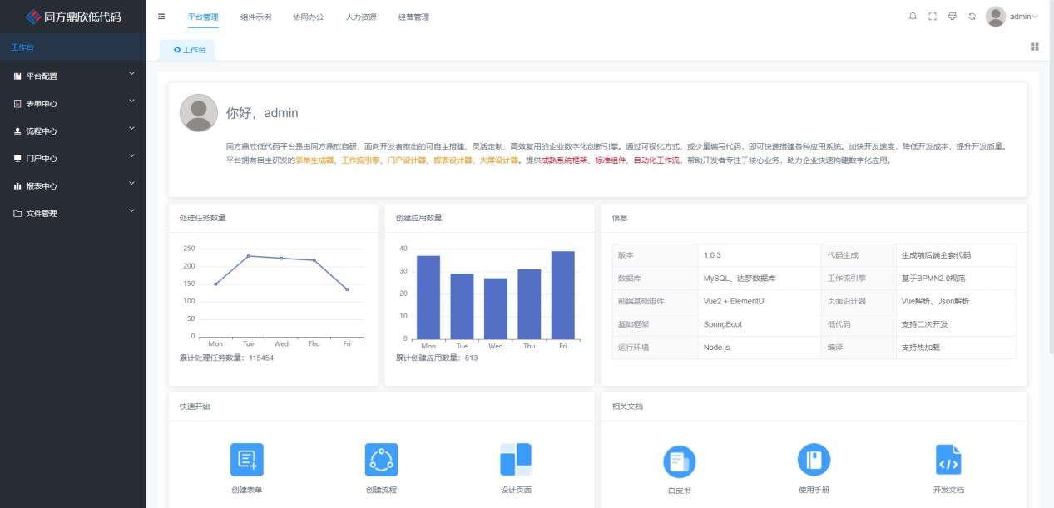Expand the 流程中心 sidebar menu
This screenshot has height=508, width=1054.
pos(72,131)
